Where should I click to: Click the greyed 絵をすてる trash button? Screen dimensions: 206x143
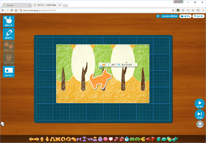(x=9, y=59)
